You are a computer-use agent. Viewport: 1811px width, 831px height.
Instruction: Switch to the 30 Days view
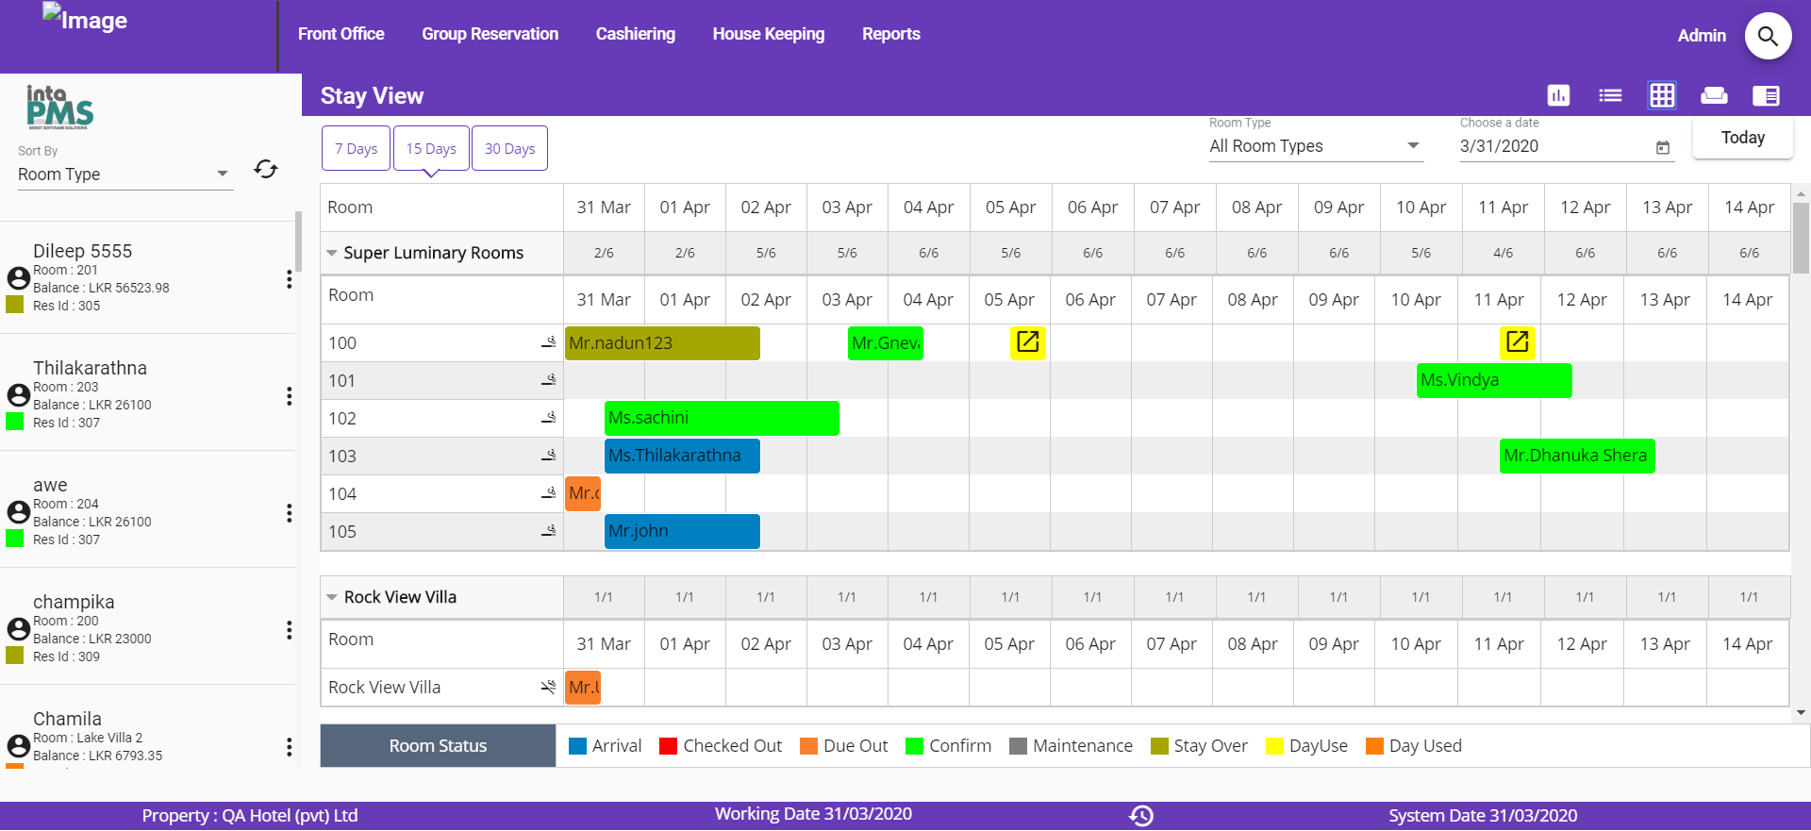tap(509, 148)
